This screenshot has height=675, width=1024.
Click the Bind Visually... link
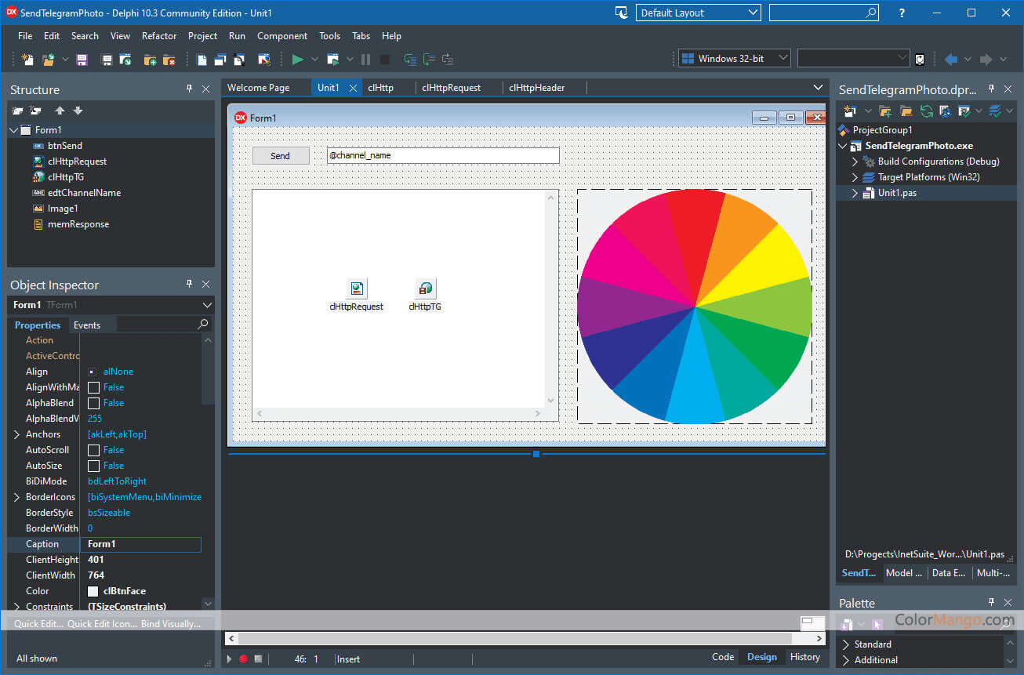pyautogui.click(x=172, y=624)
